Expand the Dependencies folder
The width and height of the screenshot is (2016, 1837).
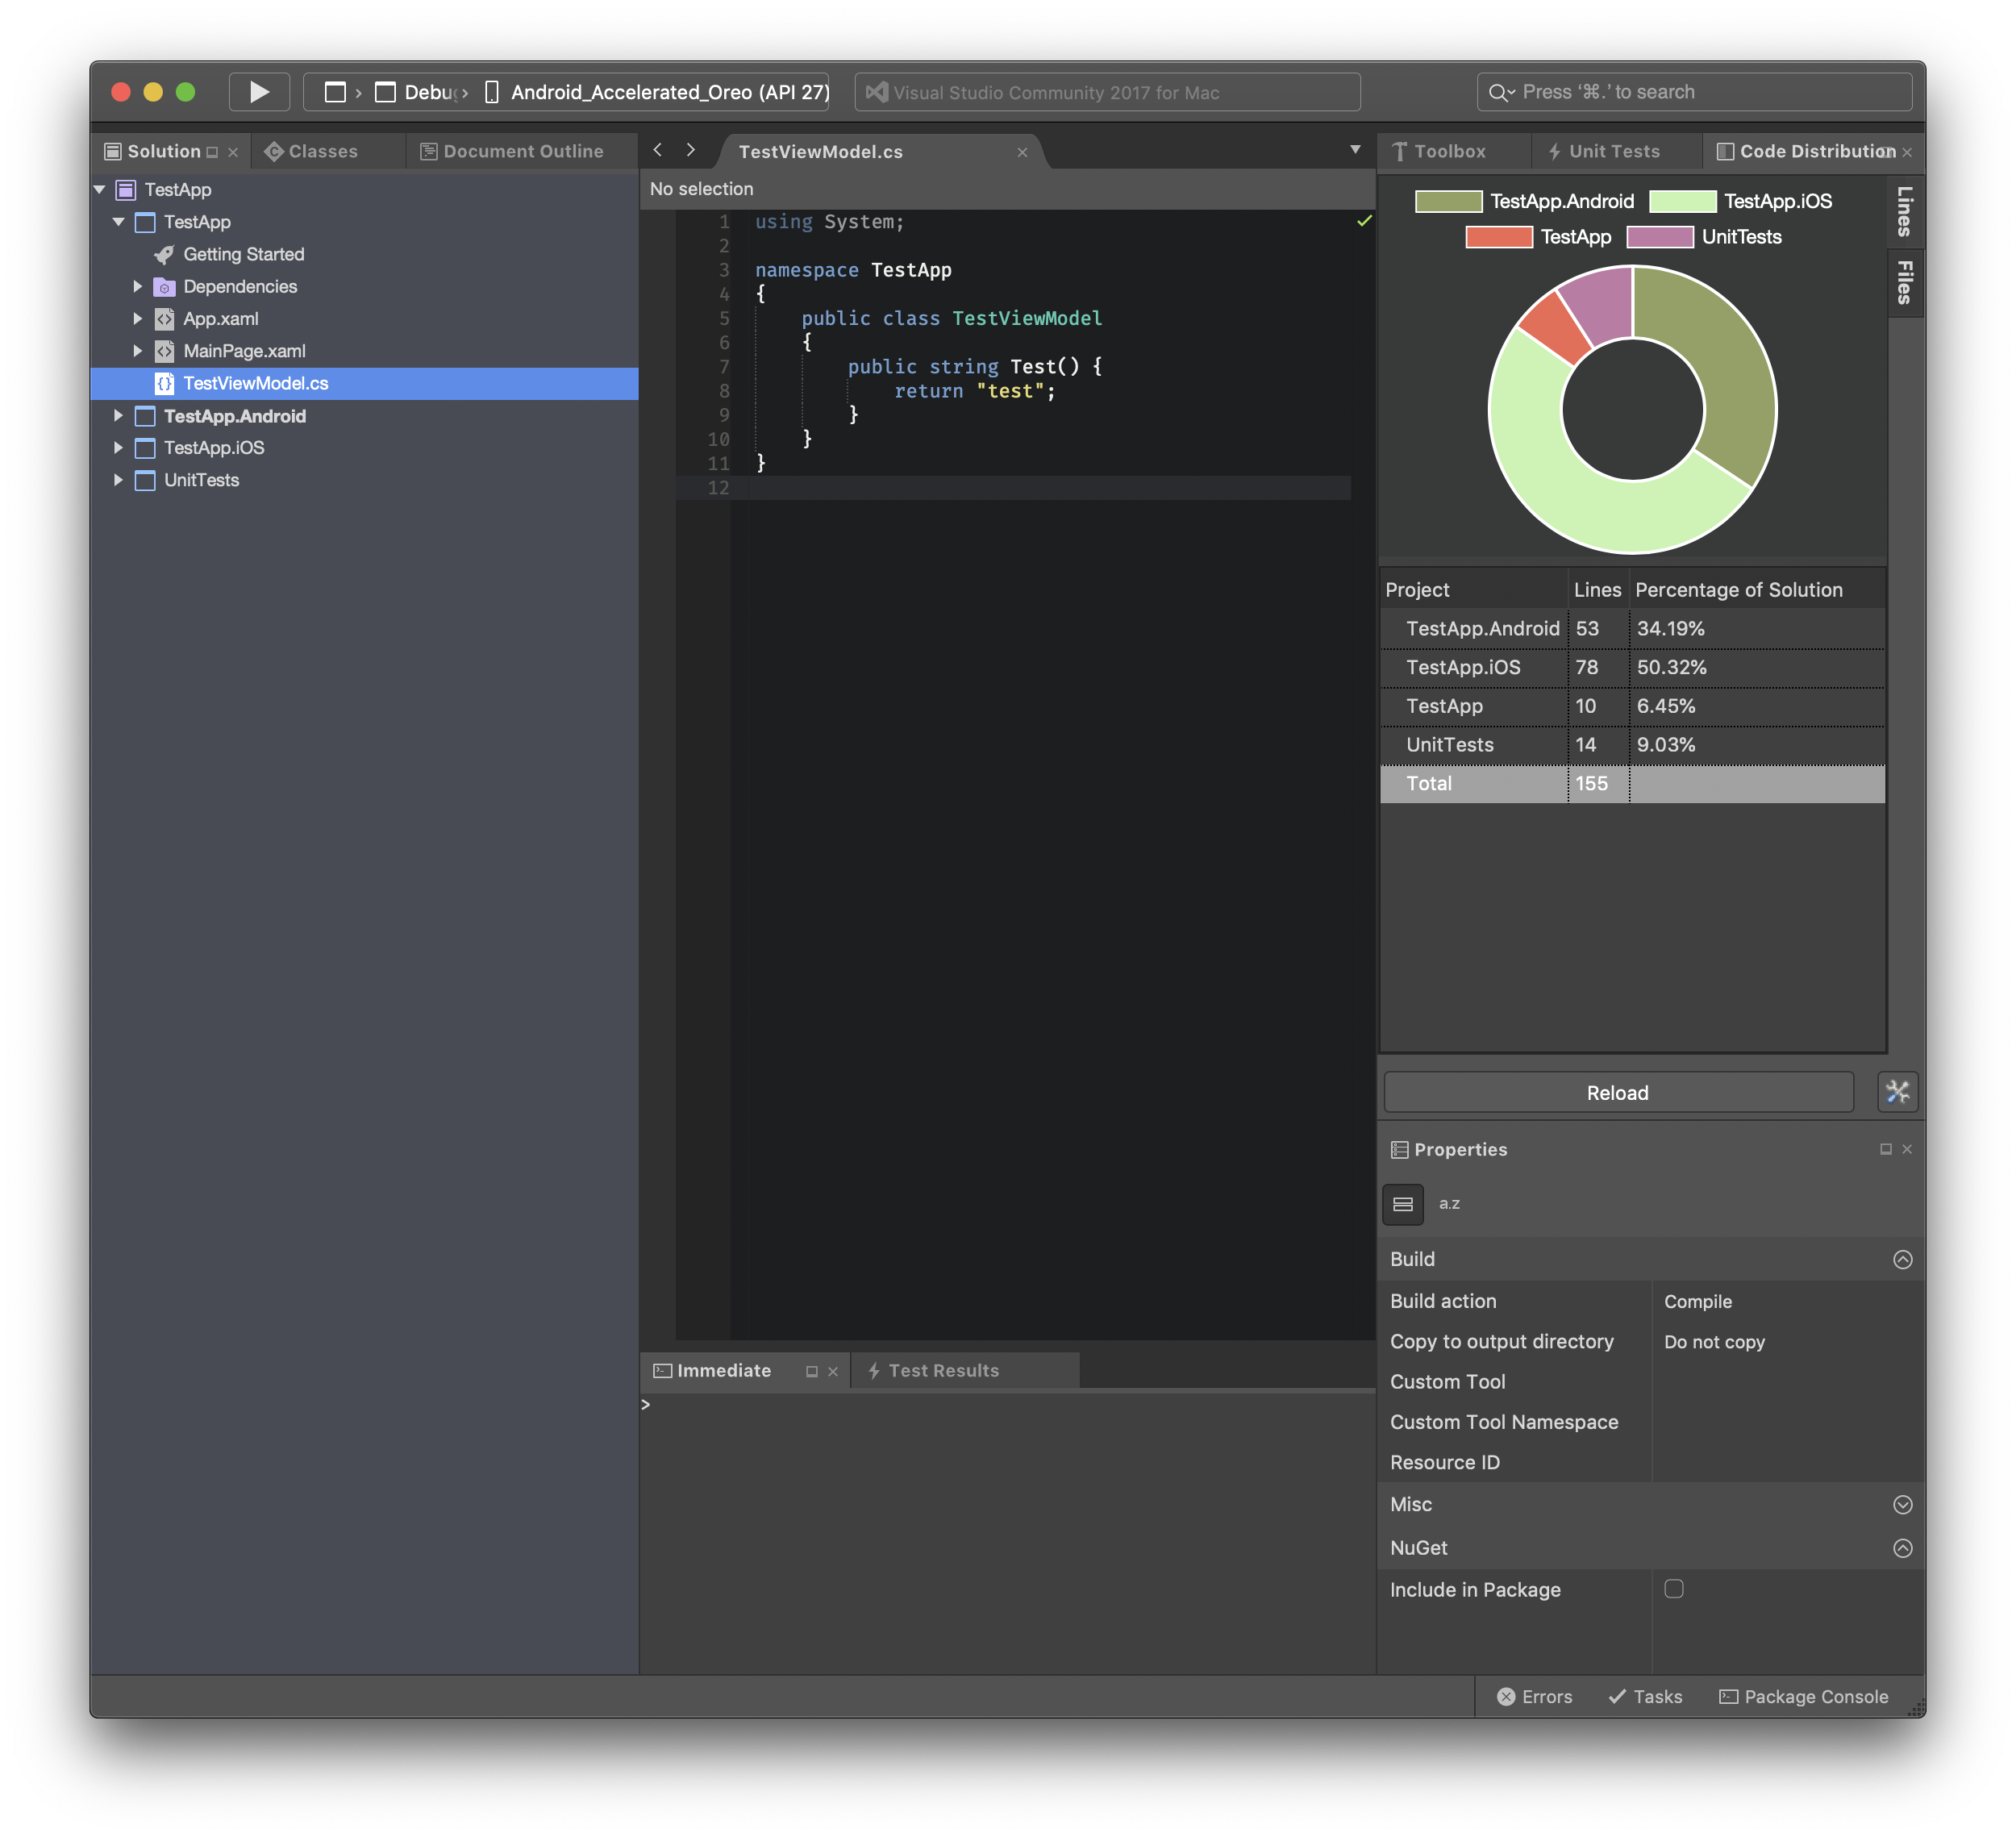[x=138, y=287]
